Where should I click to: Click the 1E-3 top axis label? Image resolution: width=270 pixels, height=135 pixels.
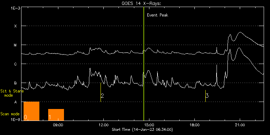point(15,8)
